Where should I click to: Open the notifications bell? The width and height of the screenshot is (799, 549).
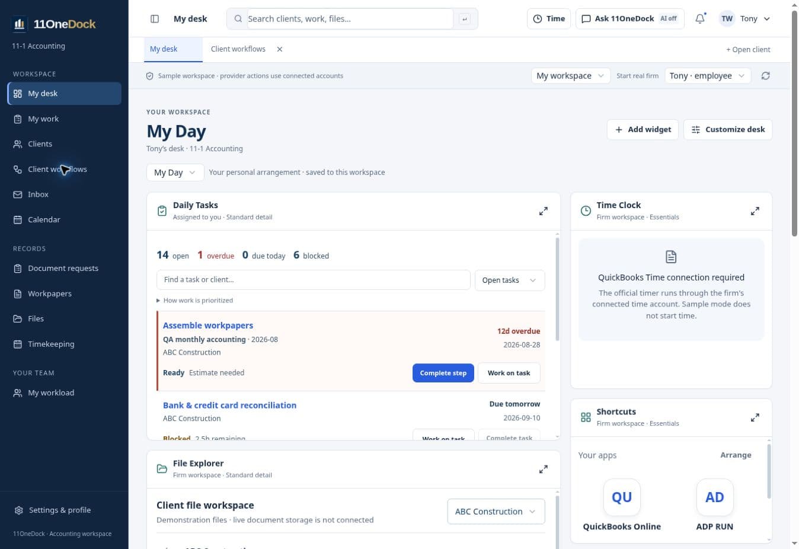click(700, 19)
